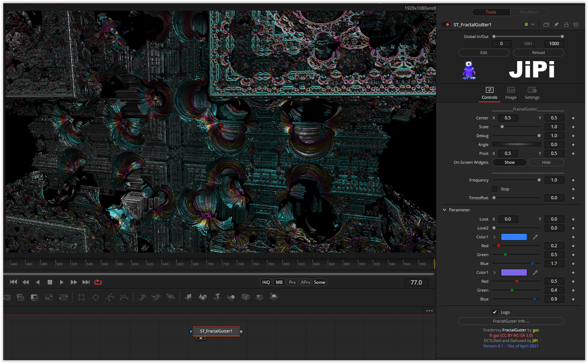
Task: Open node editor three-dot options menu
Action: tap(429, 311)
